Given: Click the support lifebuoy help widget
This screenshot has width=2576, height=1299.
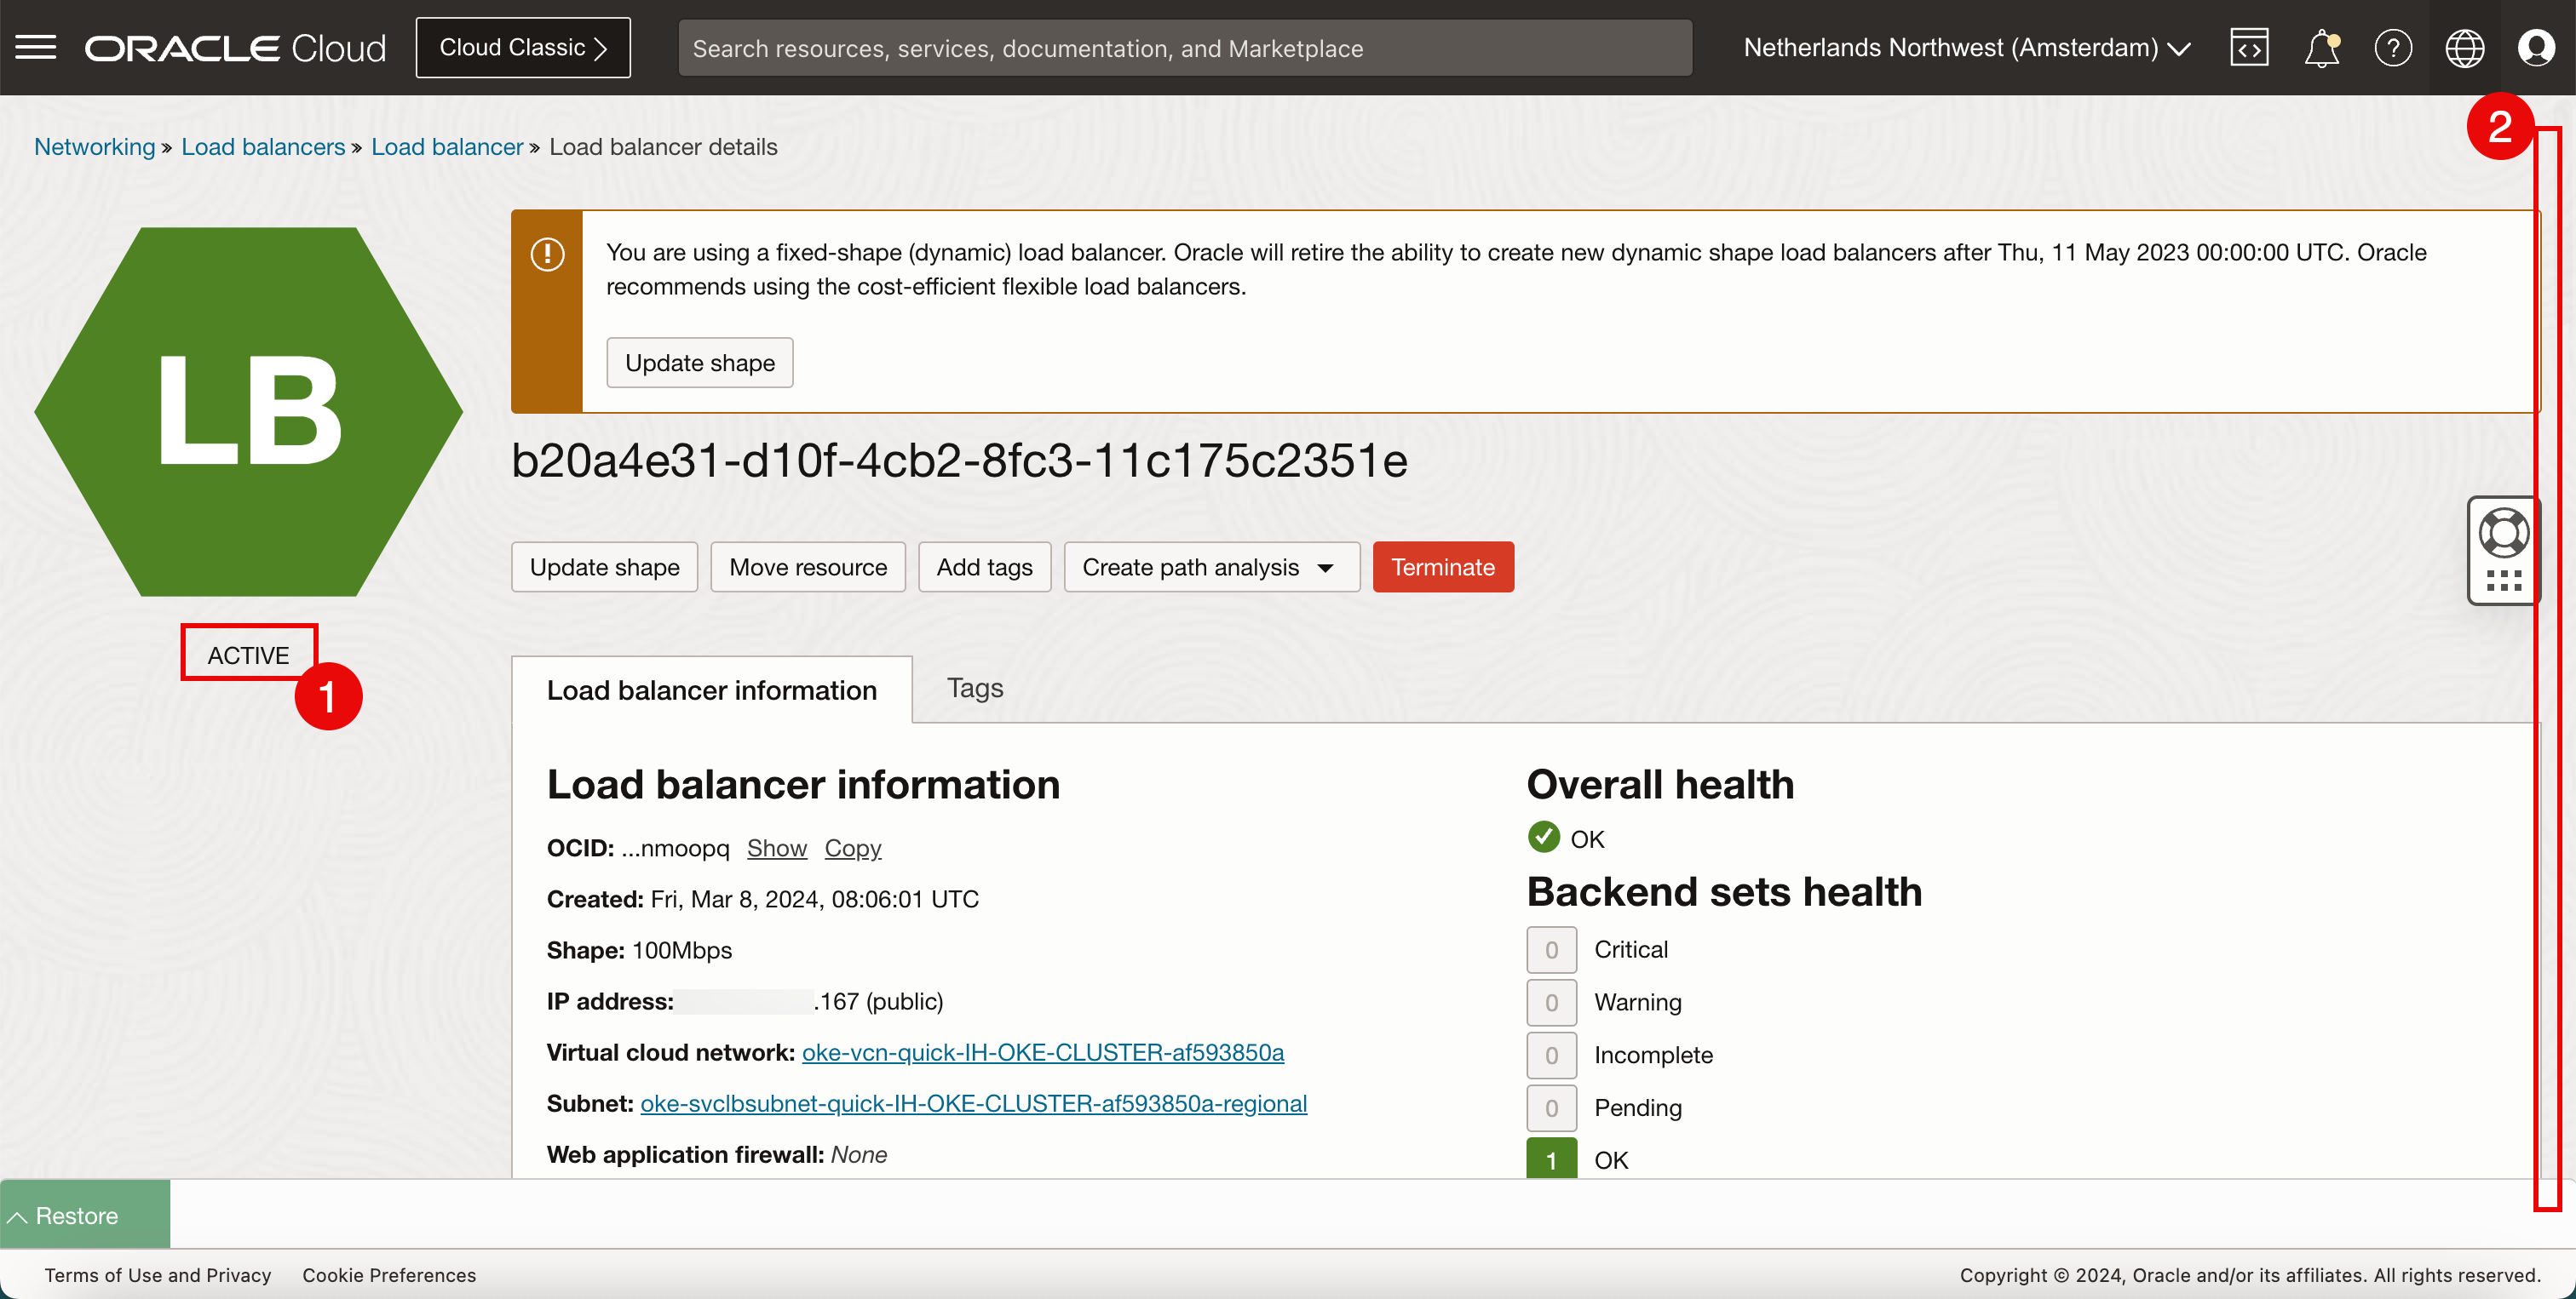Looking at the screenshot, I should pos(2503,533).
